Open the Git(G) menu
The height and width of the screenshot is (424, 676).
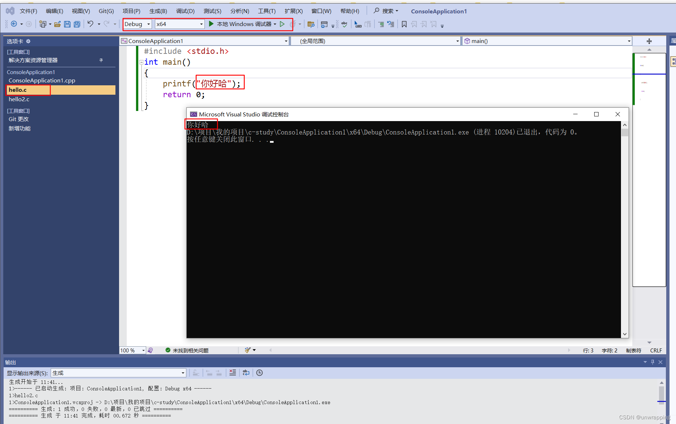(x=106, y=11)
